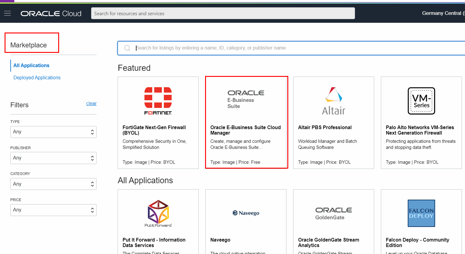Click the Palo Alto VM-Series icon
Image resolution: width=465 pixels, height=254 pixels.
(421, 101)
